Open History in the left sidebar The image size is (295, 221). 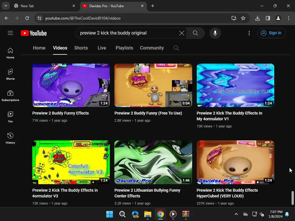[x=10, y=138]
